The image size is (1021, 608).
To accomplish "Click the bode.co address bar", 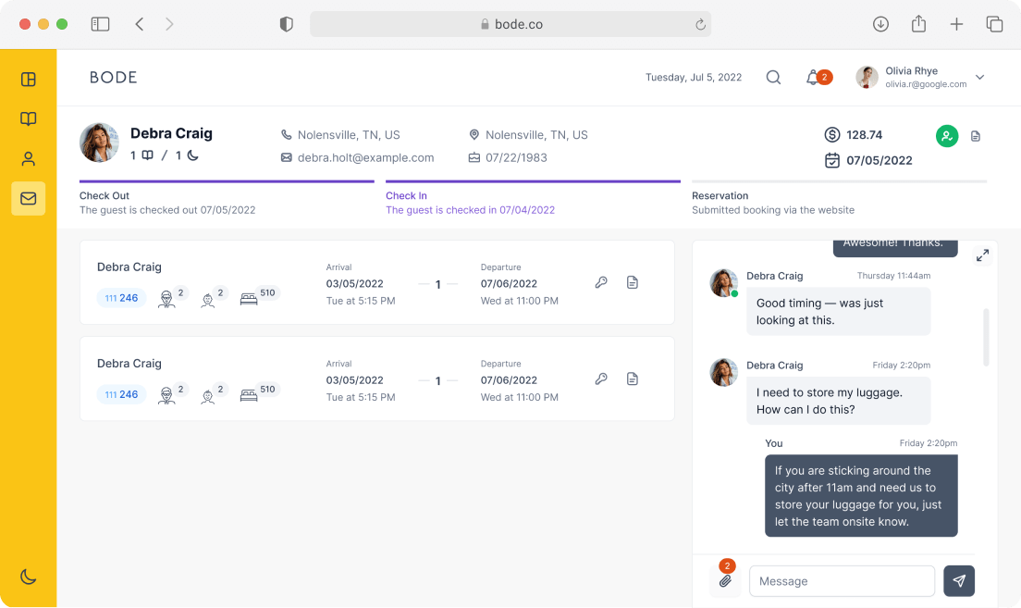I will click(511, 24).
